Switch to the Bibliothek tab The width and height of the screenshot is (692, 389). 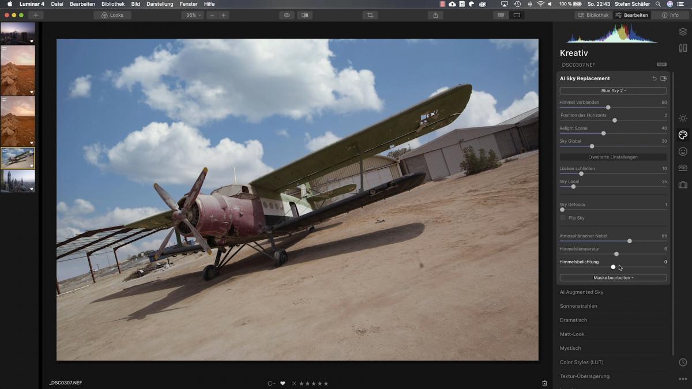click(x=593, y=15)
